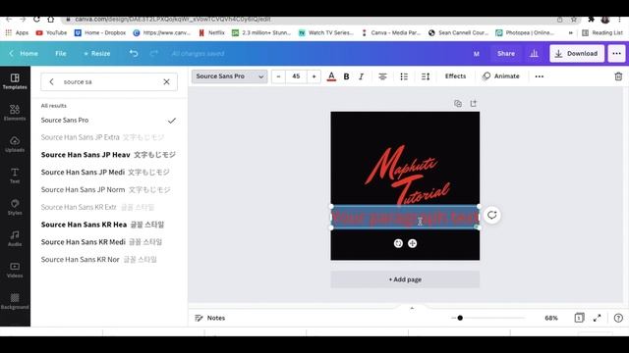Select Source Han Sans KR Medi font
Viewport: 629px width, 353px height.
point(109,242)
